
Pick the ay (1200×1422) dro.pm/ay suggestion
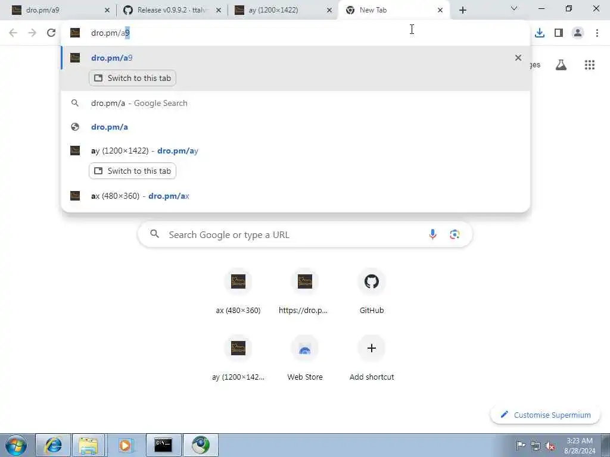pos(295,151)
